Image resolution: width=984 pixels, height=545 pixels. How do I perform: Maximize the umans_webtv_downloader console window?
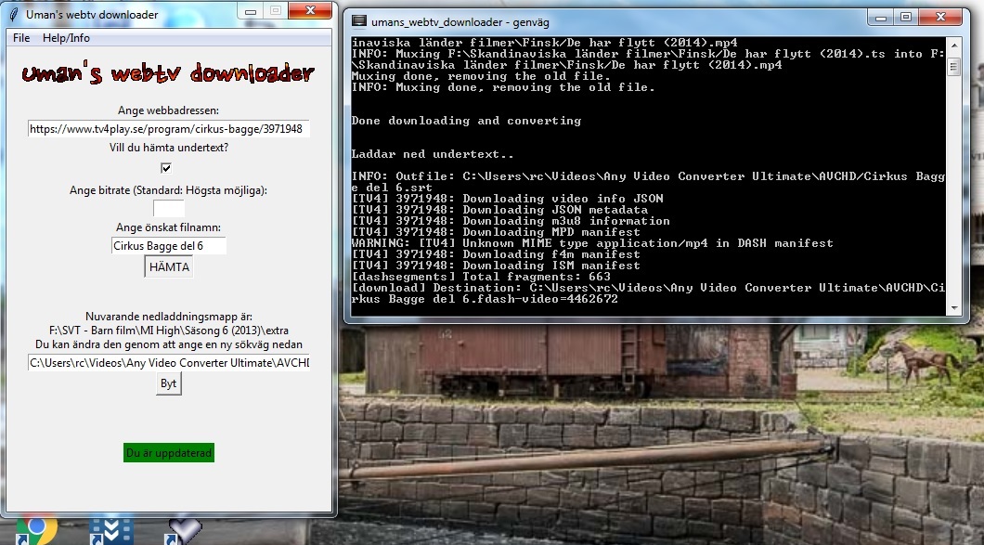(905, 18)
